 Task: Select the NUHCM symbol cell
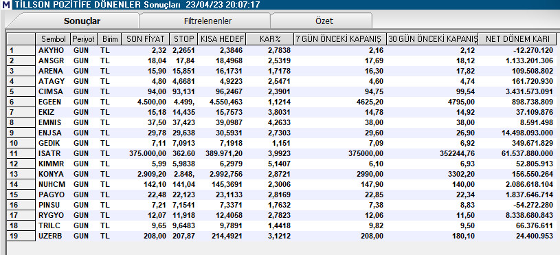52,184
